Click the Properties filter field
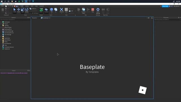This screenshot has height=102, width=181. pos(167,20)
